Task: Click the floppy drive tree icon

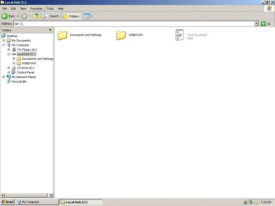Action: pyautogui.click(x=14, y=49)
